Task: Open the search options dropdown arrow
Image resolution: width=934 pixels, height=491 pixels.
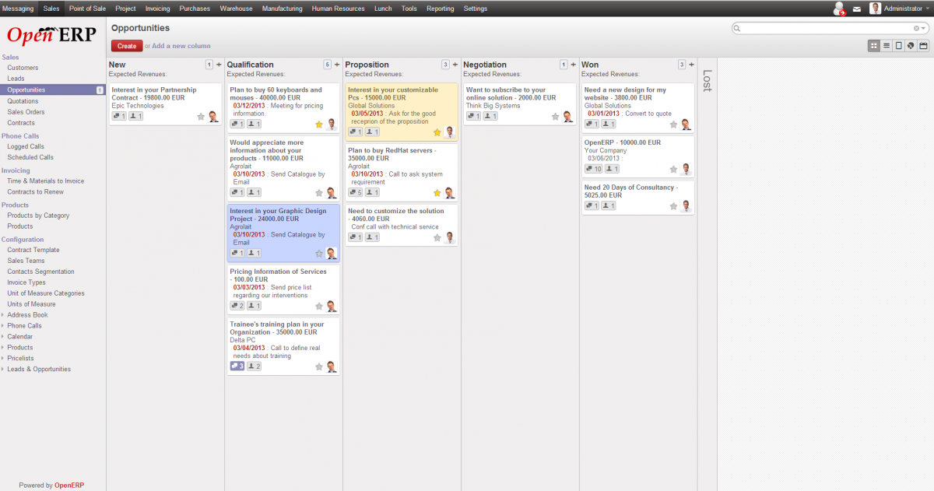Action: point(924,28)
